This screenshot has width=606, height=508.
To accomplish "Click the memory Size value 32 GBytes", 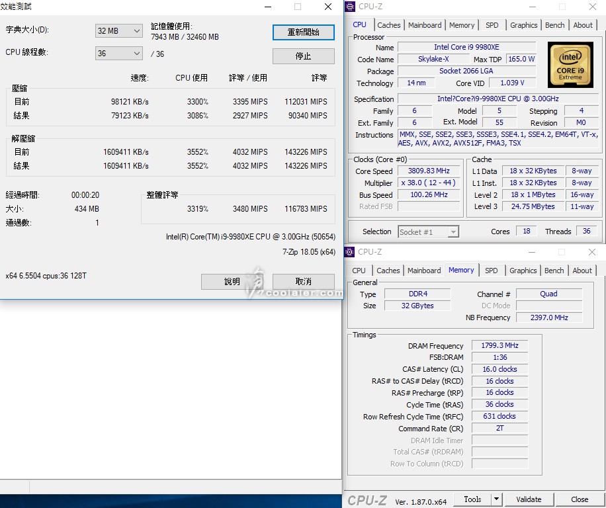I will click(418, 306).
